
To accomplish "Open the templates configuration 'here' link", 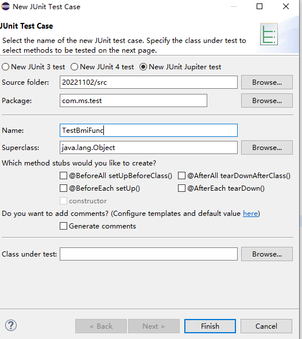I will (250, 214).
